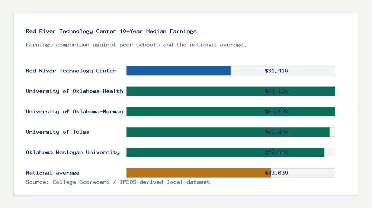Select the 'Red River Technology Center' row label
The height and width of the screenshot is (208, 372).
tap(71, 71)
